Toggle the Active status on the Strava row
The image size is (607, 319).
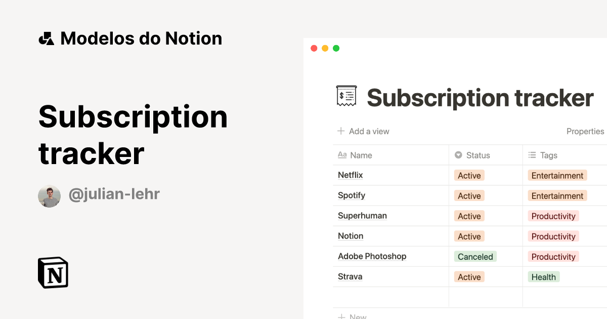click(x=469, y=277)
